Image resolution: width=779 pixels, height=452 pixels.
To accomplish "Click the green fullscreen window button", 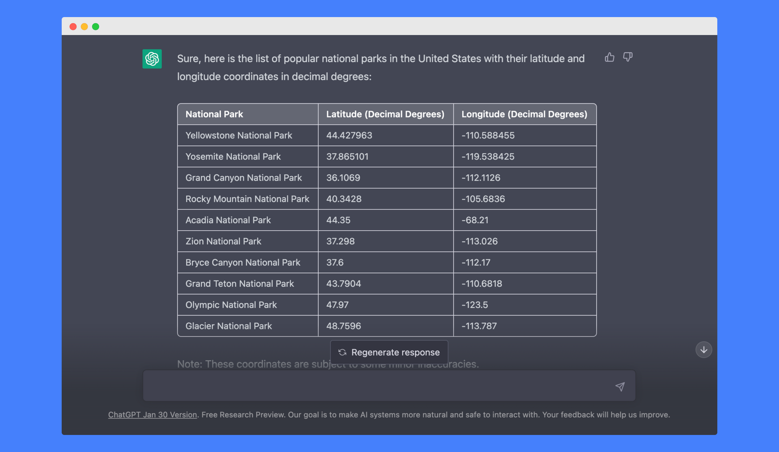I will pyautogui.click(x=95, y=26).
